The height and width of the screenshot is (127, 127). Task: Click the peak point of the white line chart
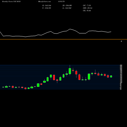[x=70, y=29]
